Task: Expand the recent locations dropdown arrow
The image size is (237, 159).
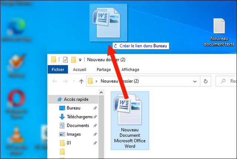Action: click(74, 81)
